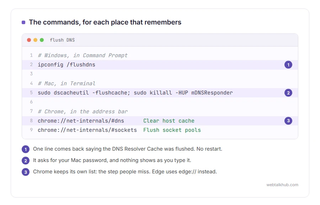Click the green dot in the flush DNS title bar
Viewport: 320px width, 205px height.
pos(42,40)
